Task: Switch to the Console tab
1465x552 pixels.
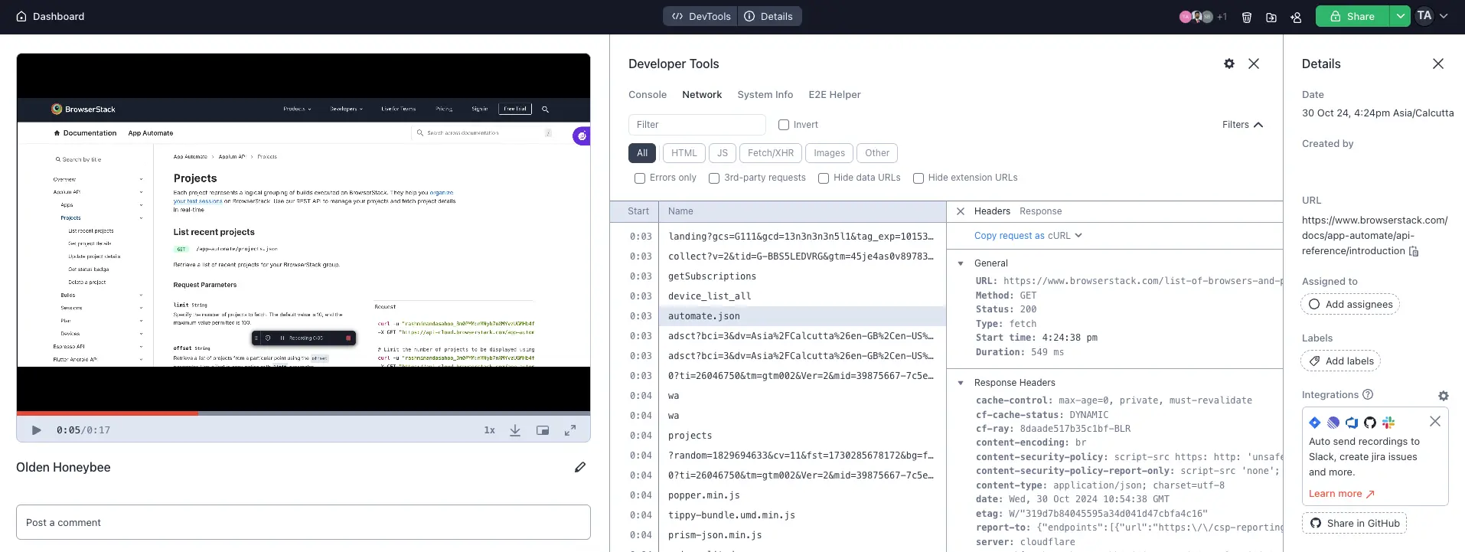Action: pos(648,95)
